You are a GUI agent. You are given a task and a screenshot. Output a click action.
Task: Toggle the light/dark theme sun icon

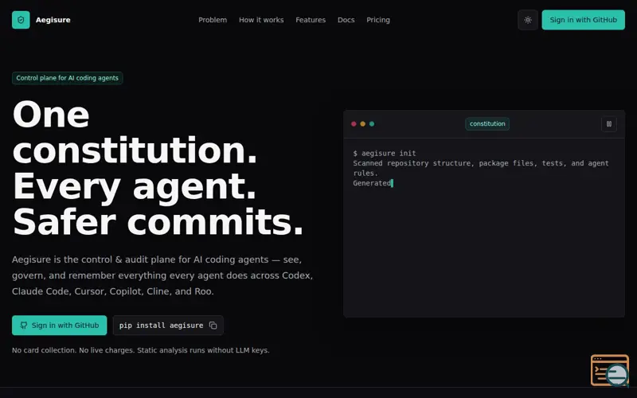pyautogui.click(x=528, y=20)
